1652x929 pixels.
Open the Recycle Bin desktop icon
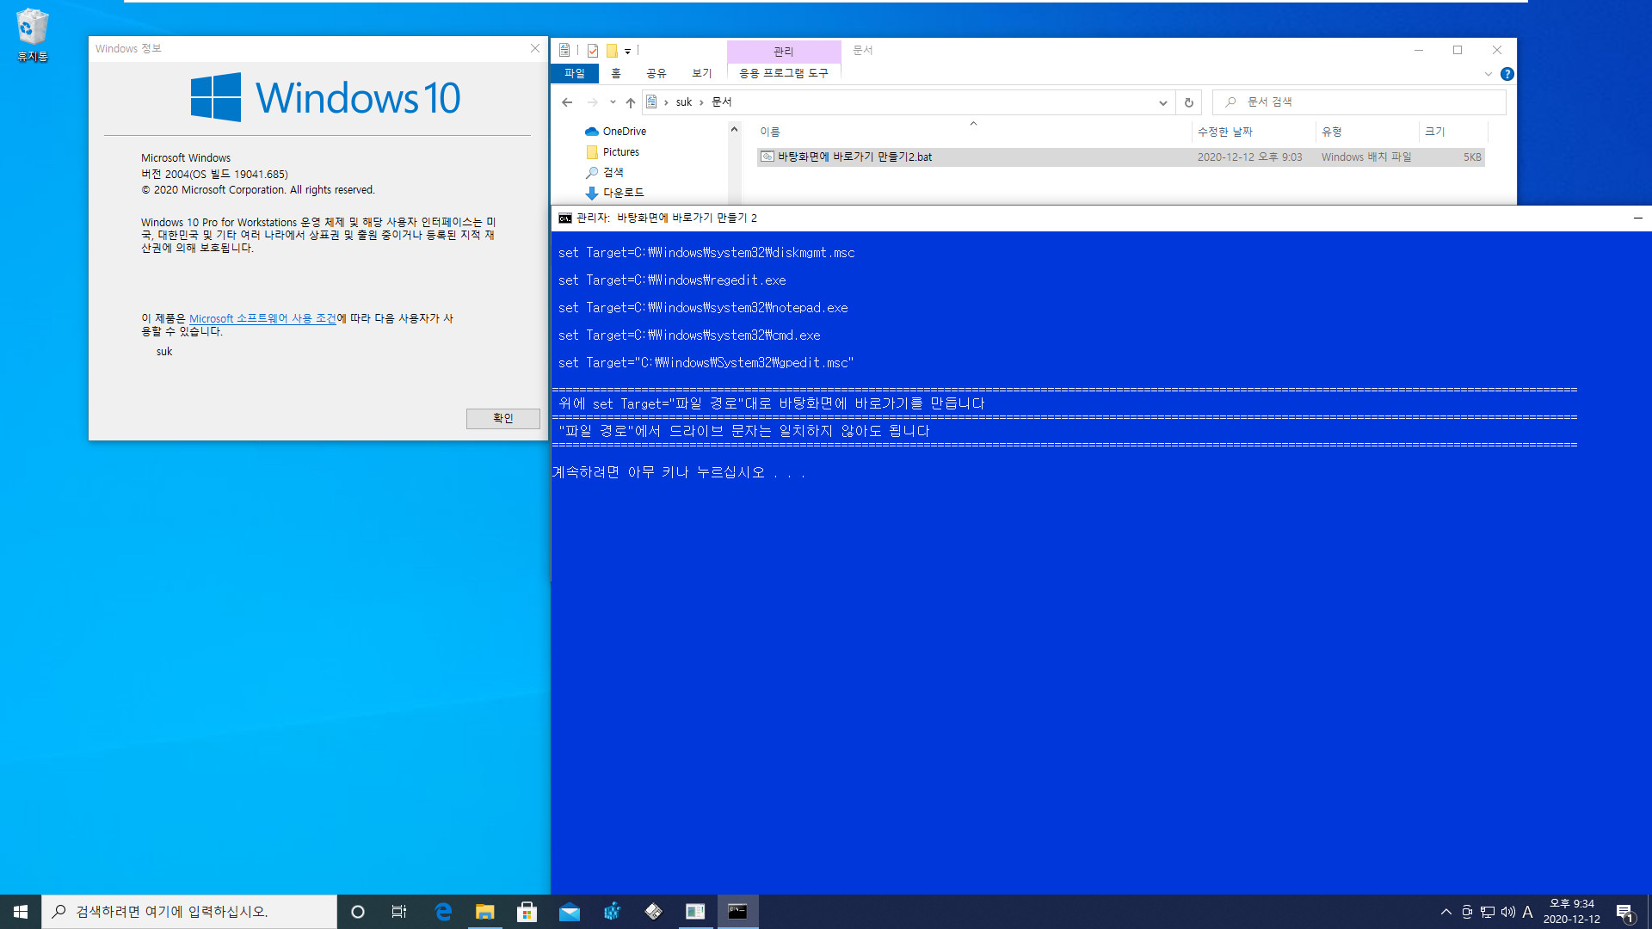[x=33, y=35]
